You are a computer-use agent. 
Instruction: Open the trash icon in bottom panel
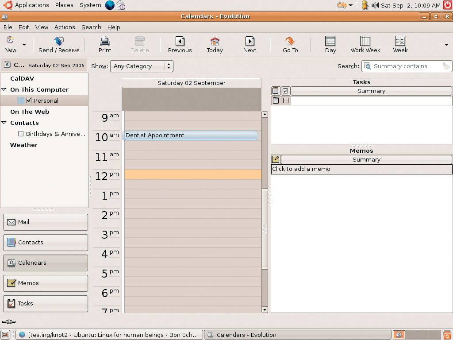click(x=447, y=335)
